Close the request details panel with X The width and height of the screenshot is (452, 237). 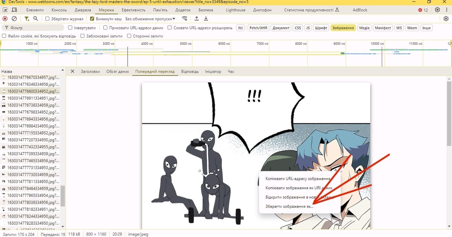(x=72, y=71)
